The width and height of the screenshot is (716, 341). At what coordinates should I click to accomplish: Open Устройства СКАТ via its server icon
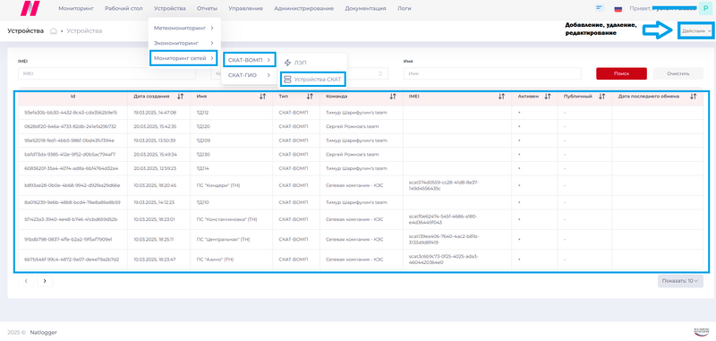point(287,80)
